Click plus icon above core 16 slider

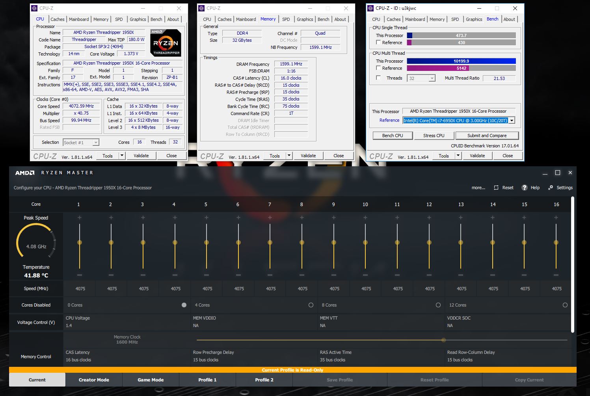pos(556,218)
